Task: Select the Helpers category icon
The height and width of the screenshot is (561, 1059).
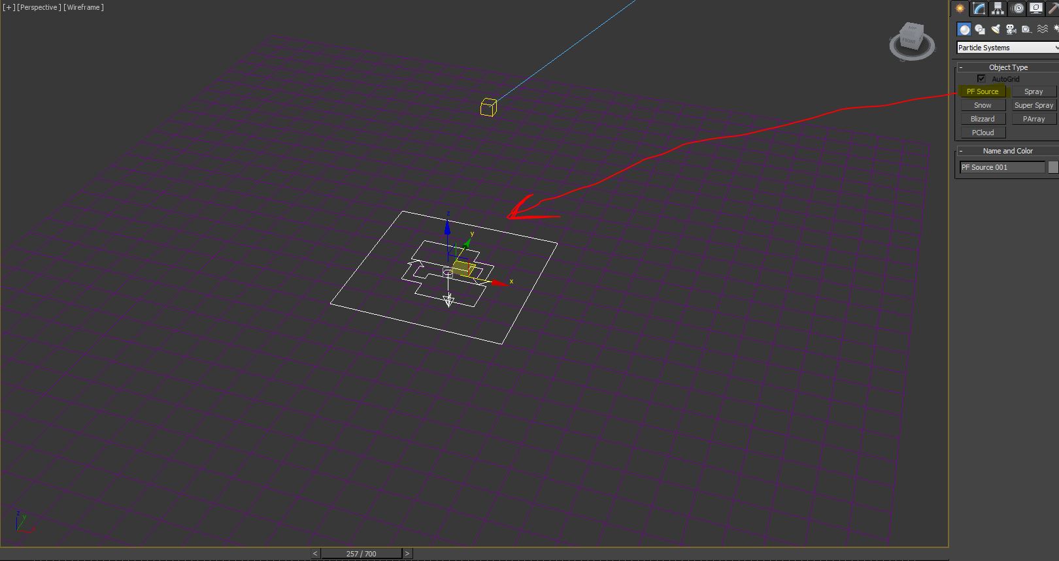Action: [x=1027, y=29]
